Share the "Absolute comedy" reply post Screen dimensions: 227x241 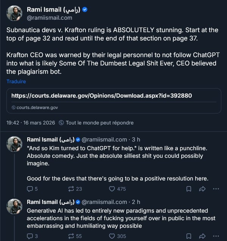(x=202, y=189)
